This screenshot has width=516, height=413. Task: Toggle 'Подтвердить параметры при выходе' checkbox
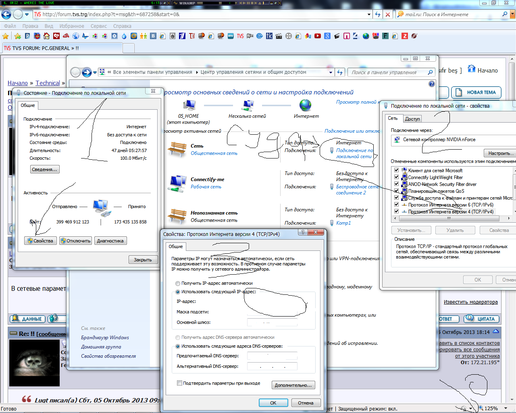[x=180, y=383]
